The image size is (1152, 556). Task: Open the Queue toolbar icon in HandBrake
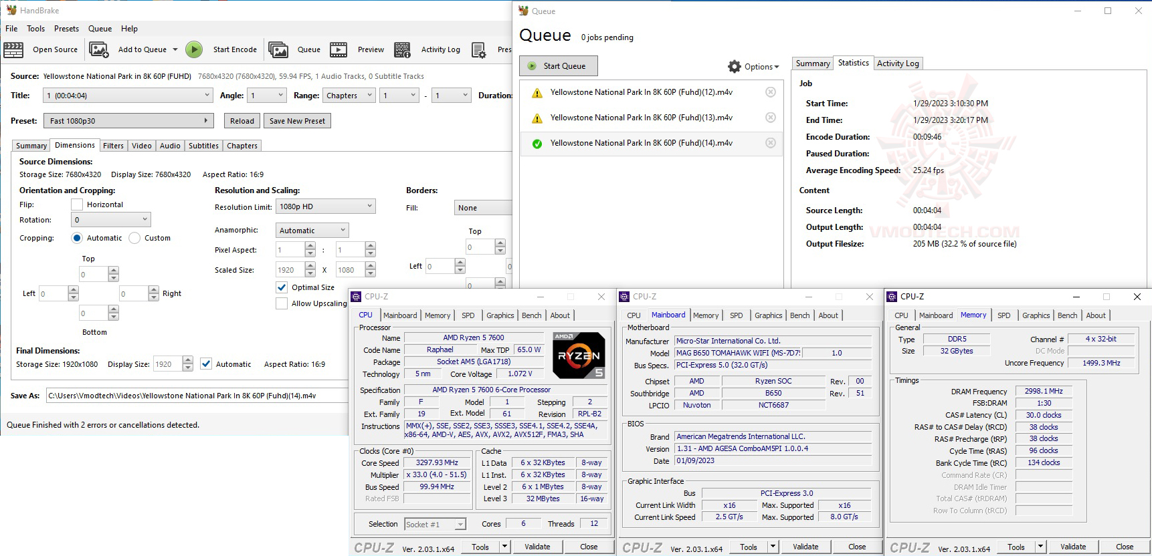coord(278,49)
